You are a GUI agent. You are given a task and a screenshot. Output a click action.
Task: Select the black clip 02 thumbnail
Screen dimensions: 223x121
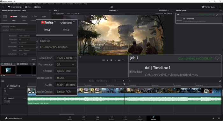point(24,70)
